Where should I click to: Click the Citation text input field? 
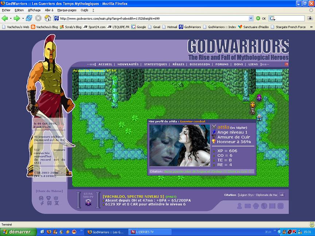coord(258,195)
